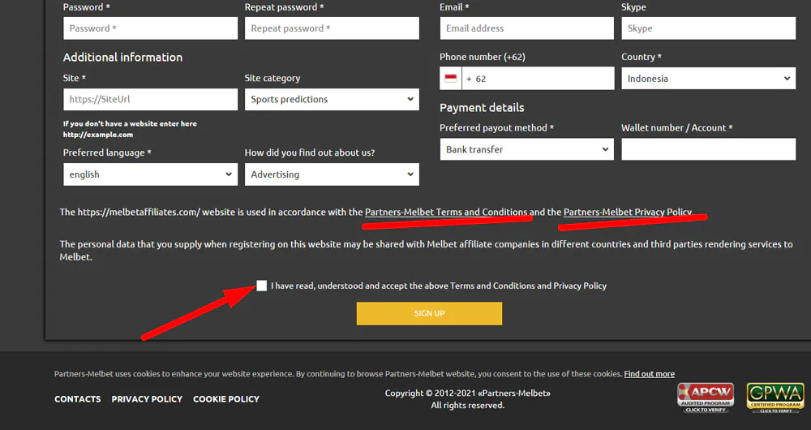Click the APCW audited program badge
The height and width of the screenshot is (430, 811).
tap(706, 398)
